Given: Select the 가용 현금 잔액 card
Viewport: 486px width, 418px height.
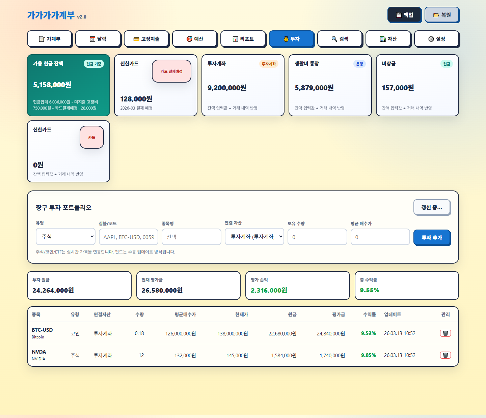Looking at the screenshot, I should coord(69,85).
